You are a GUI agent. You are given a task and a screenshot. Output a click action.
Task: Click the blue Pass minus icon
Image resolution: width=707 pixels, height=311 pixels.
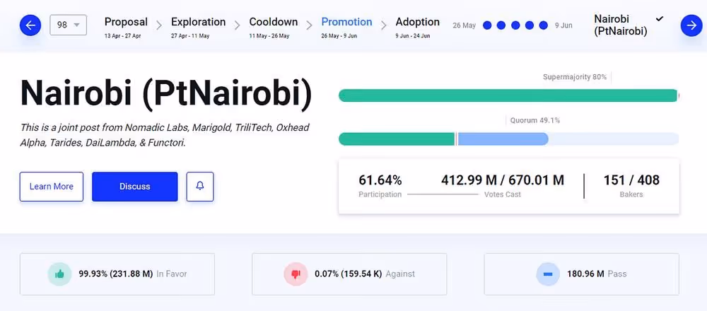coord(548,274)
